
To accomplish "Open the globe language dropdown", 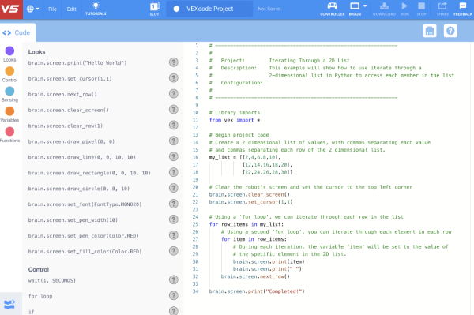I will coord(33,9).
